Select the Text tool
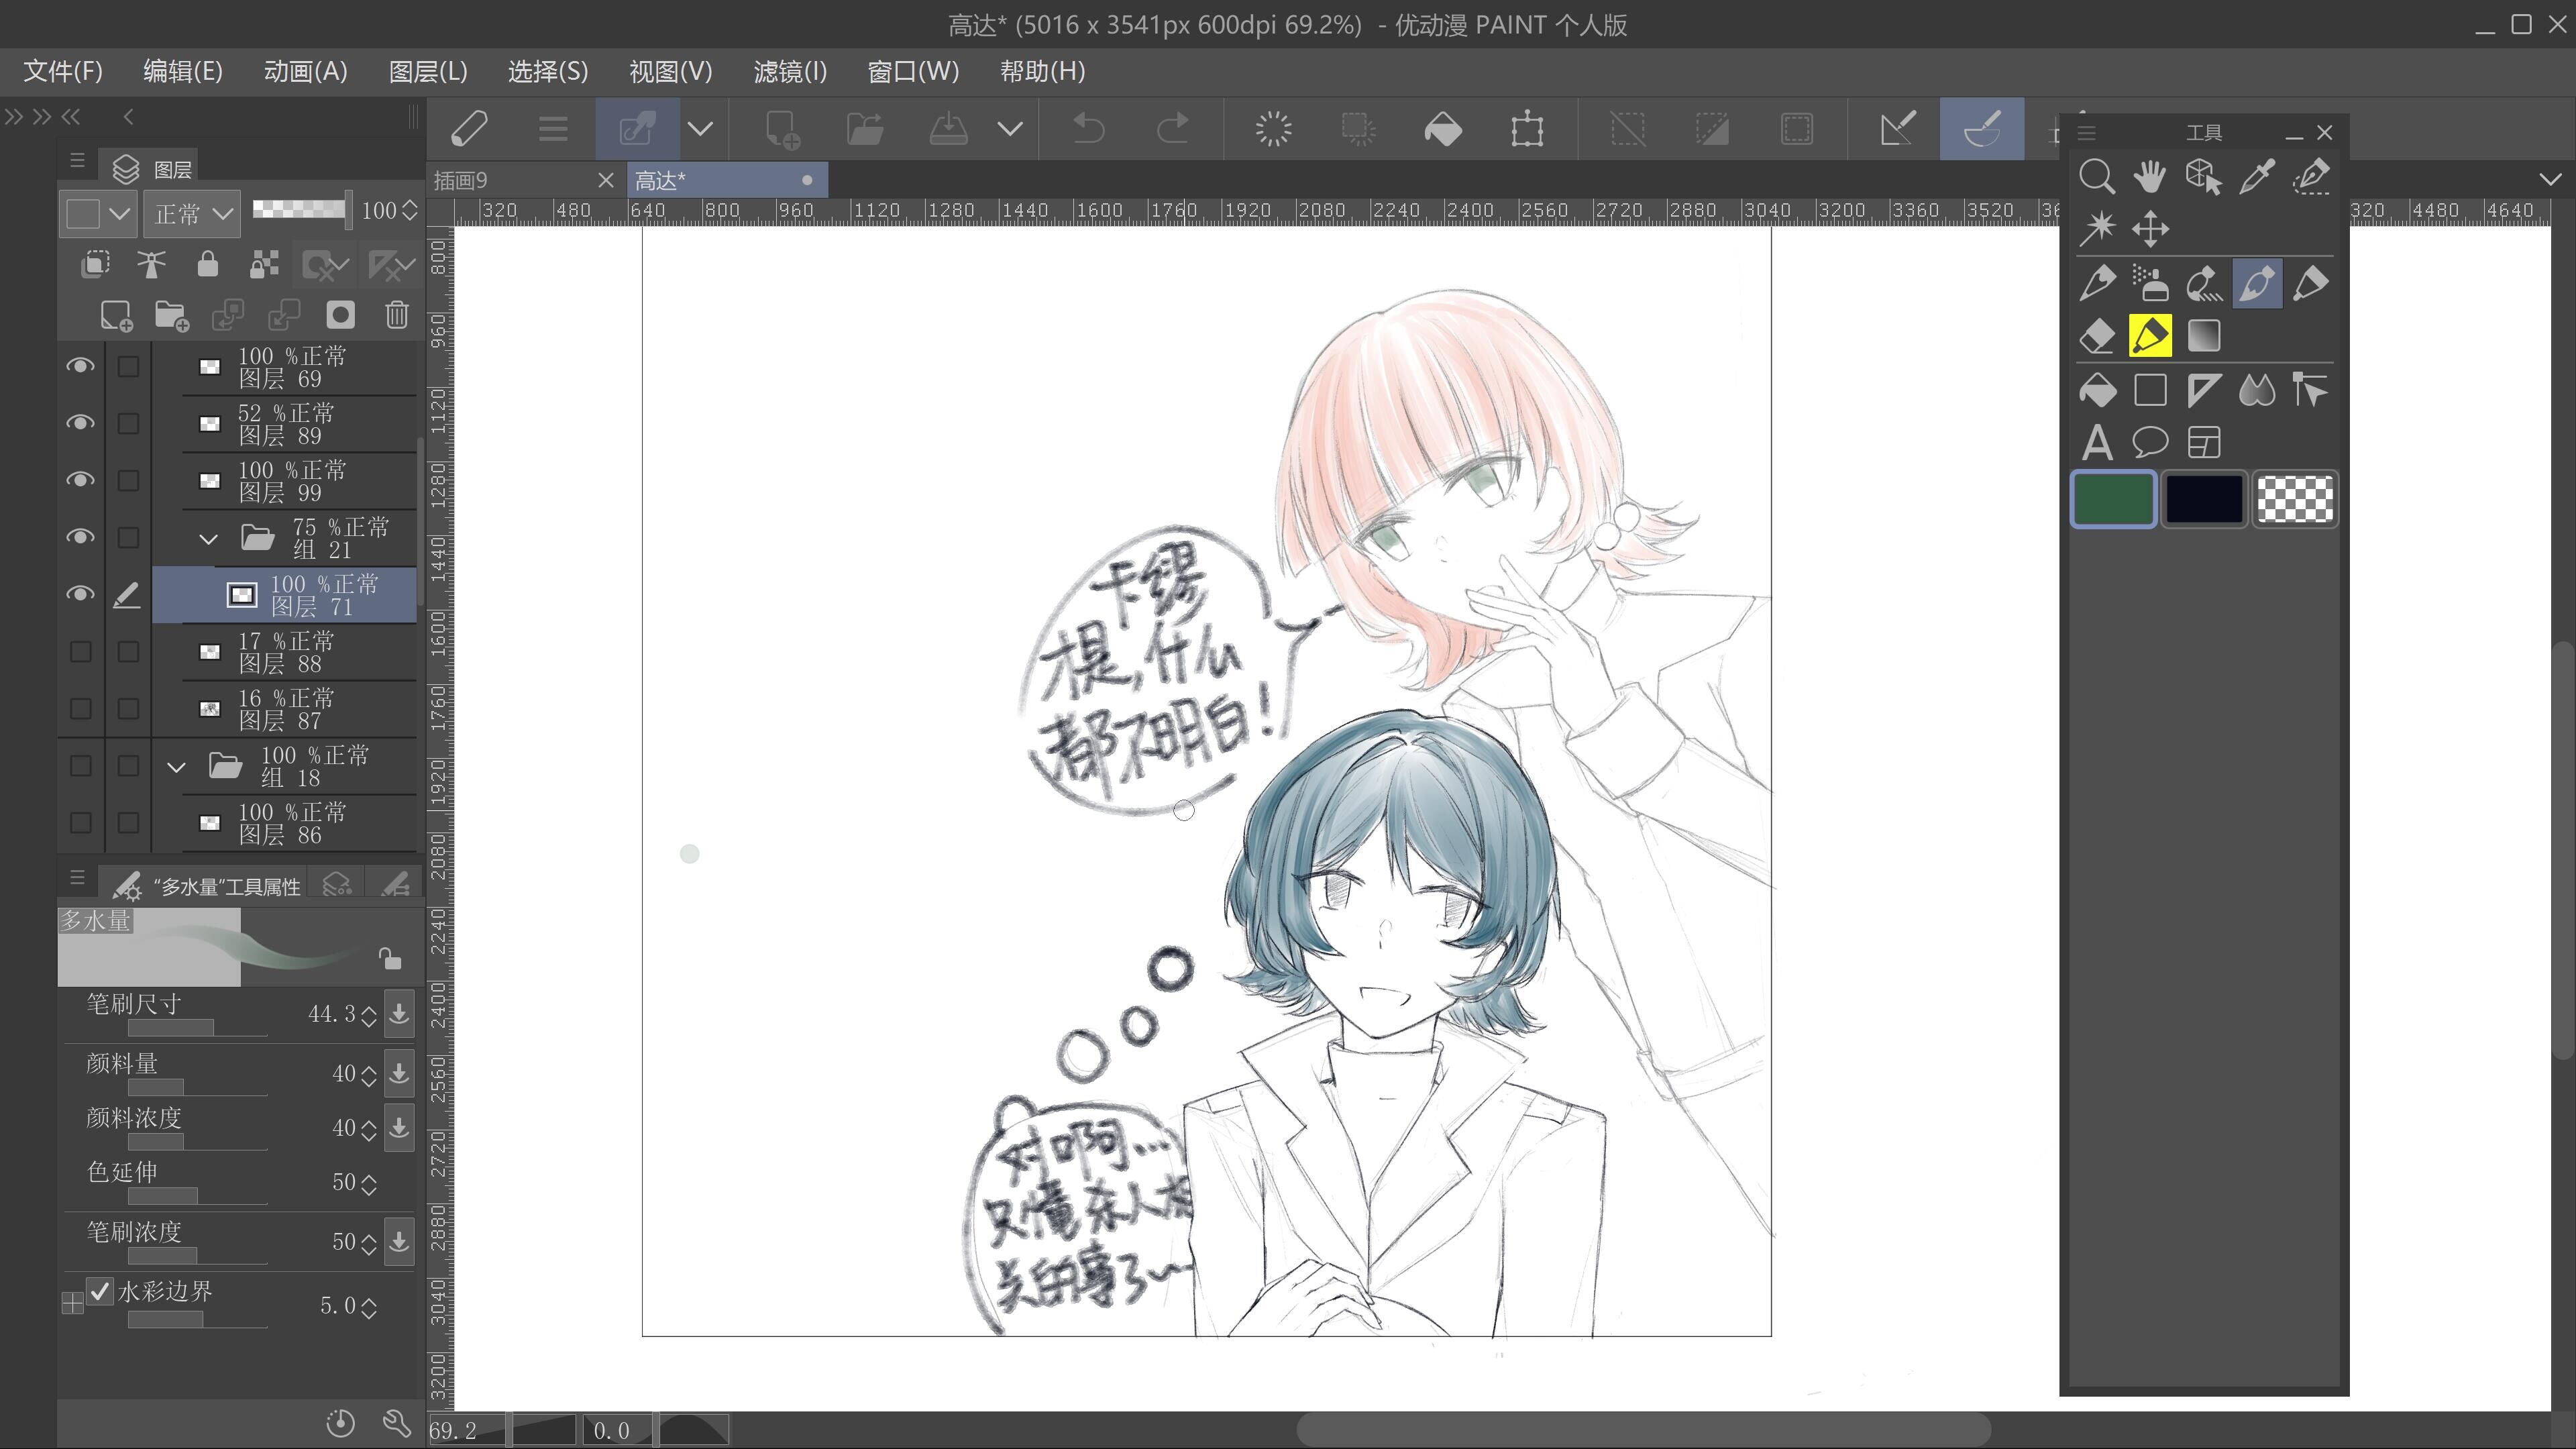The height and width of the screenshot is (1449, 2576). pyautogui.click(x=2096, y=442)
